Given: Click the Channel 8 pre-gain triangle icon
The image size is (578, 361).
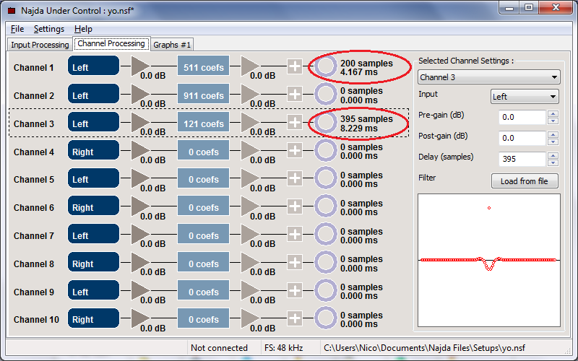Looking at the screenshot, I should [x=140, y=262].
